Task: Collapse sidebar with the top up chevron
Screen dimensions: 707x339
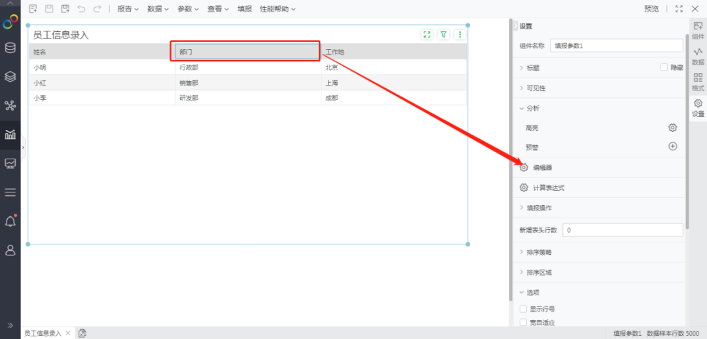Action: [10, 3]
